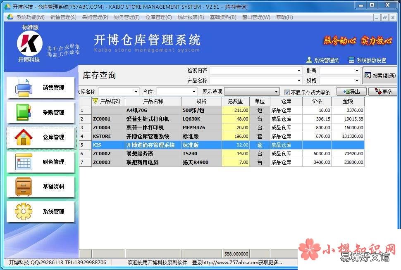
Task: Click the purchase management green book icon
Action: 24,112
